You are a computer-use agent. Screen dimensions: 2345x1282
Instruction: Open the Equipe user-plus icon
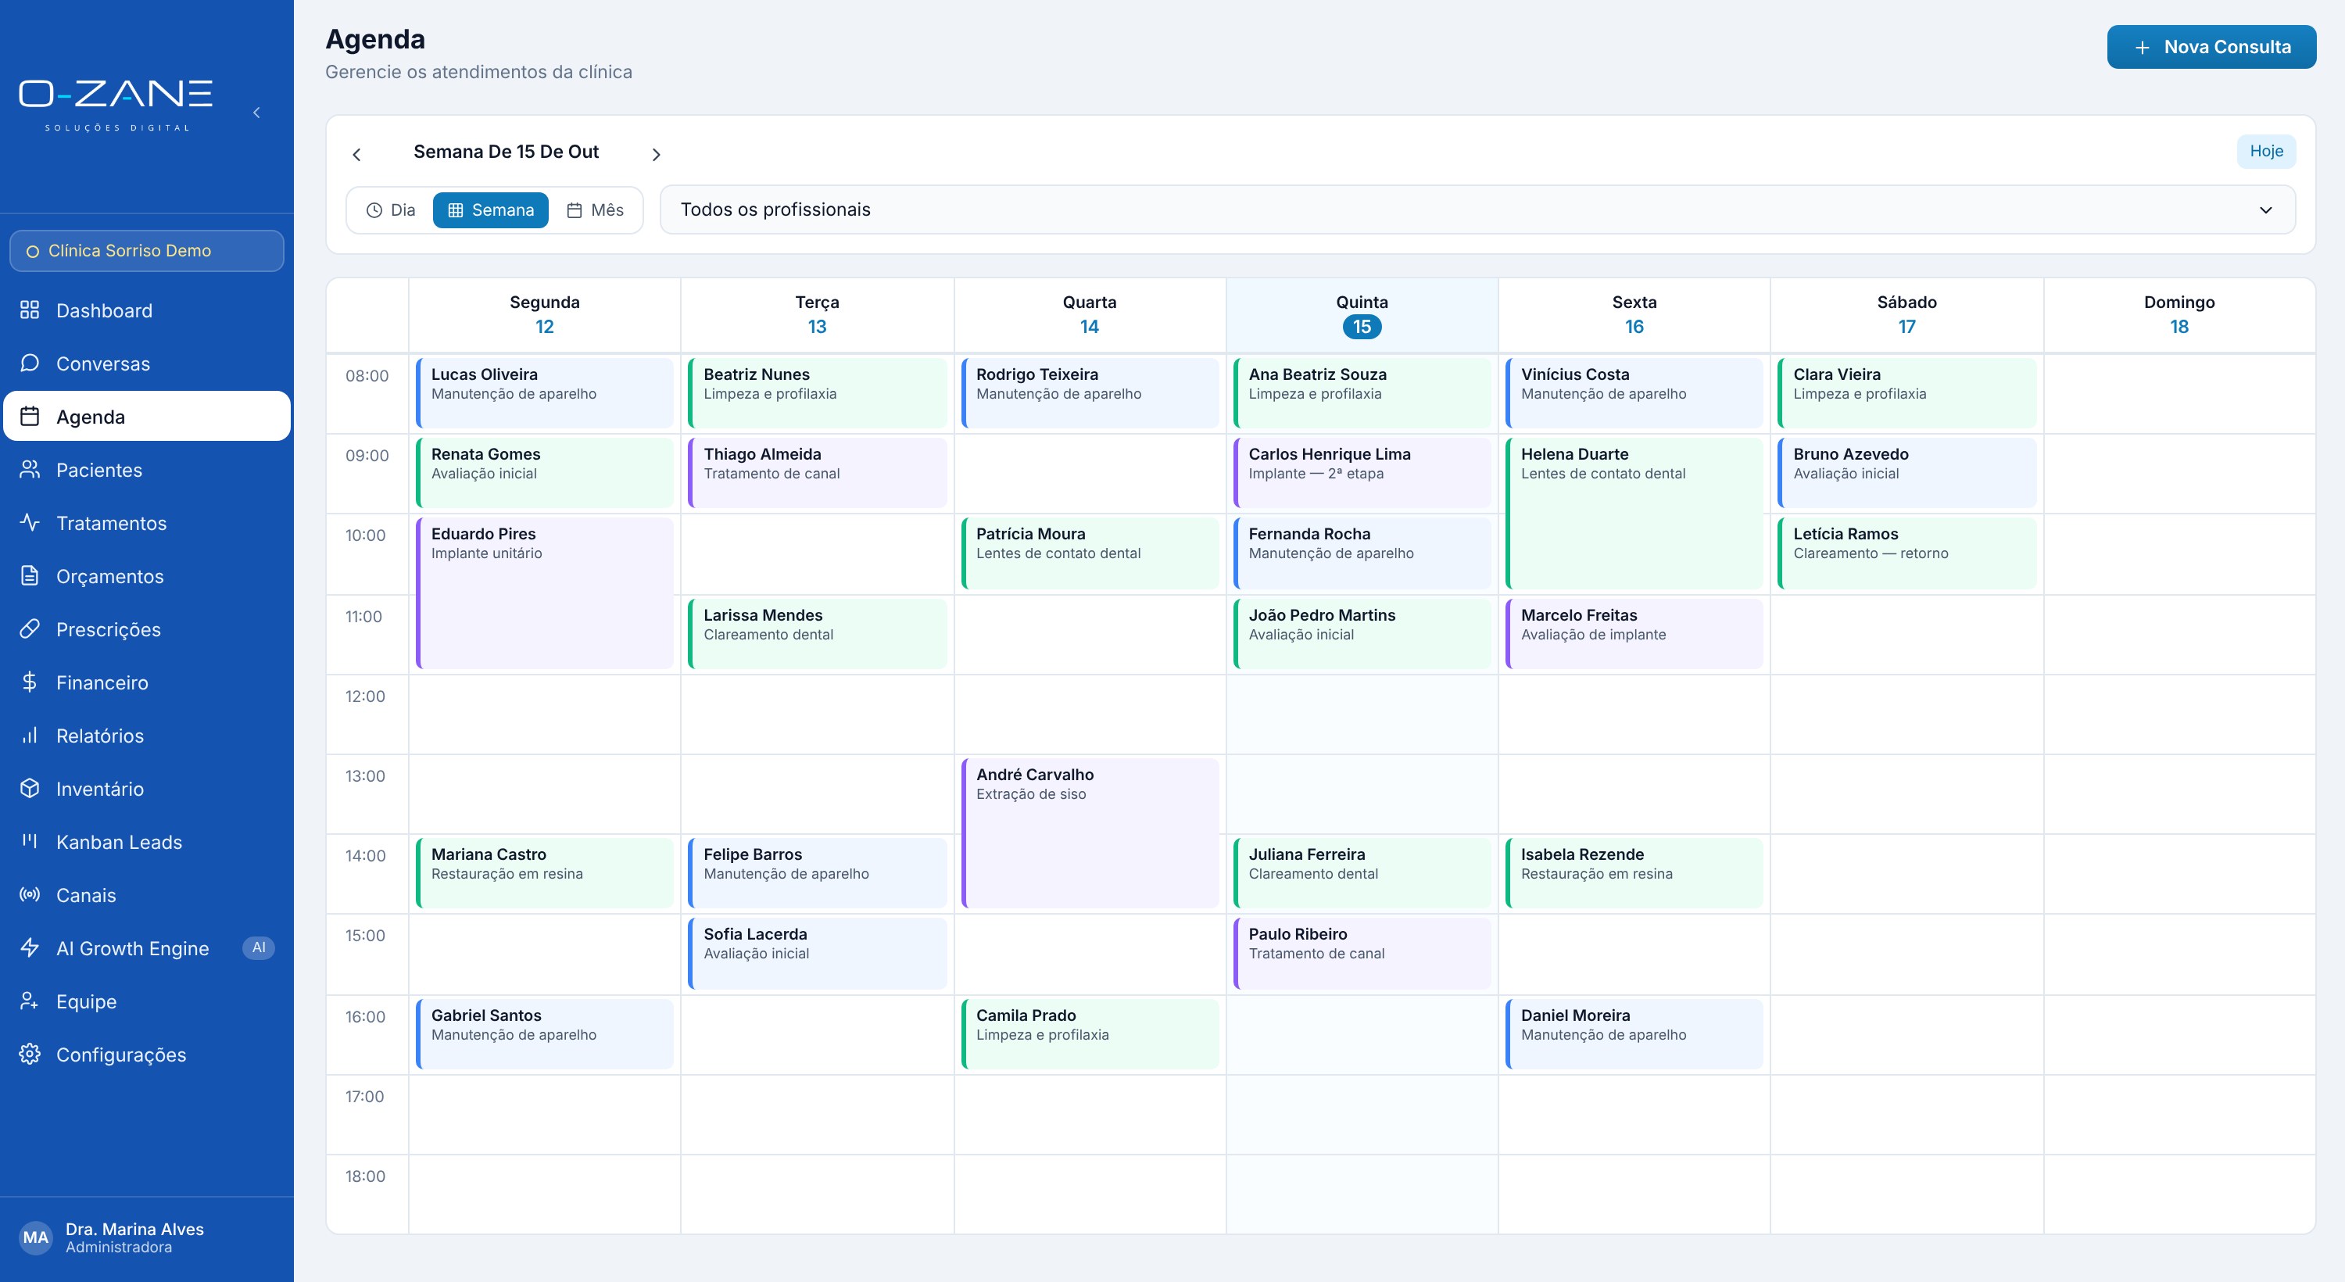coord(29,1001)
